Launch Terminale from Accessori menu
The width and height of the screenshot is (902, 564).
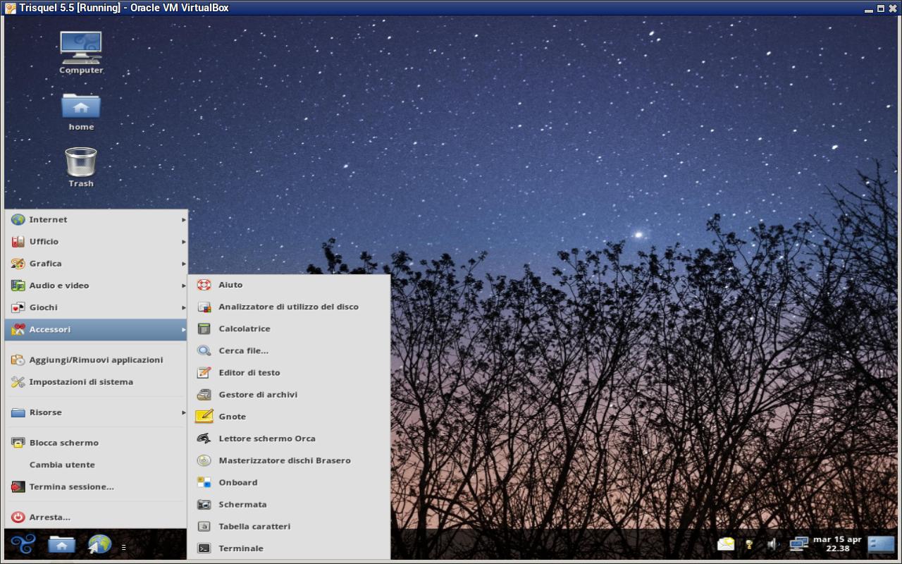pyautogui.click(x=241, y=548)
